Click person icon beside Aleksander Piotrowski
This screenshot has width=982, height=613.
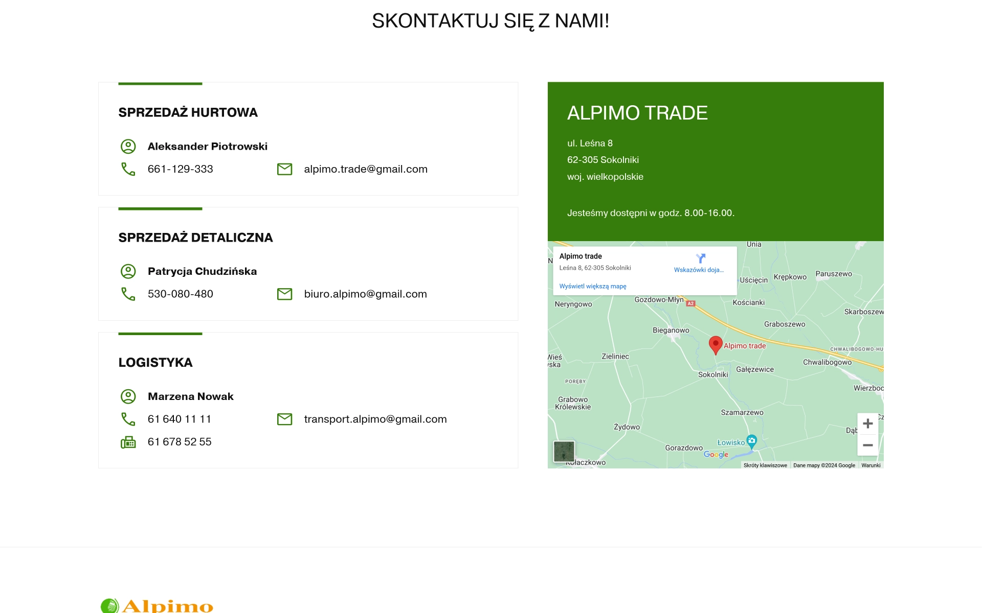click(128, 147)
